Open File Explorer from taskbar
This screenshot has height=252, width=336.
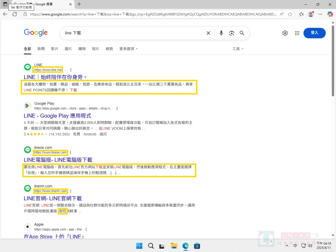(174, 246)
